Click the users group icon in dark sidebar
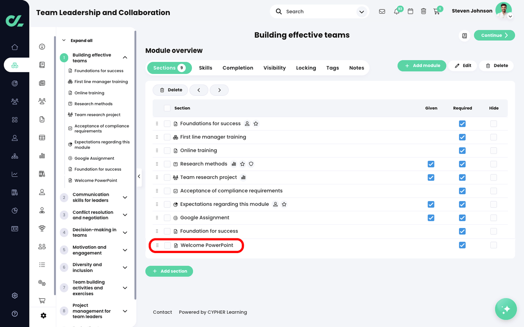 tap(15, 101)
